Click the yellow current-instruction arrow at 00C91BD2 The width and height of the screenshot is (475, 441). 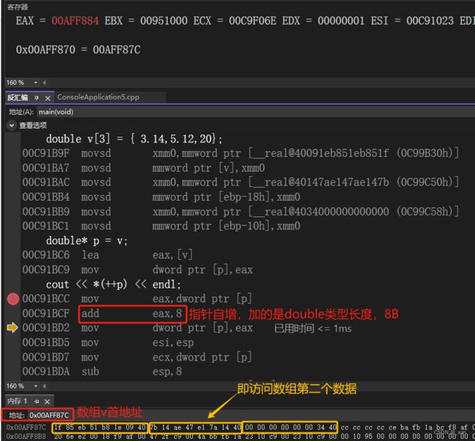pyautogui.click(x=12, y=328)
